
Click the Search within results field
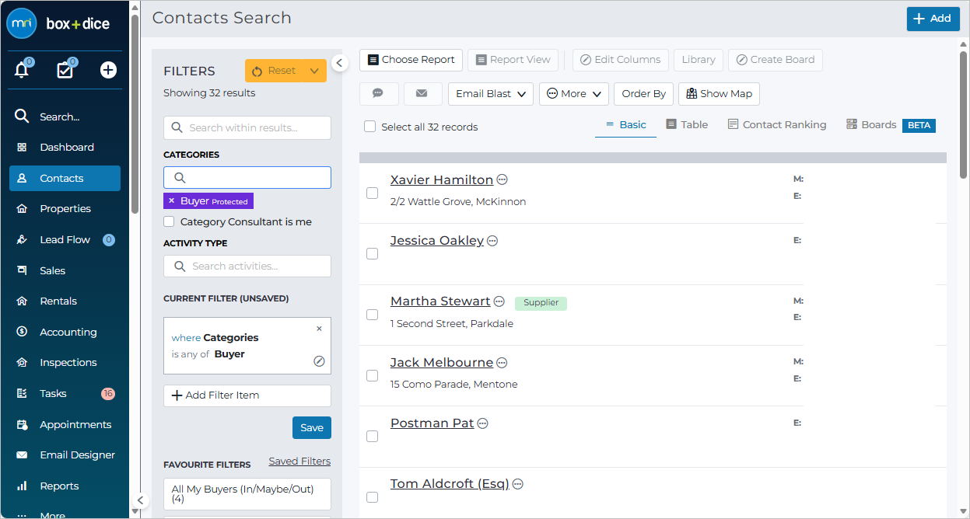247,127
